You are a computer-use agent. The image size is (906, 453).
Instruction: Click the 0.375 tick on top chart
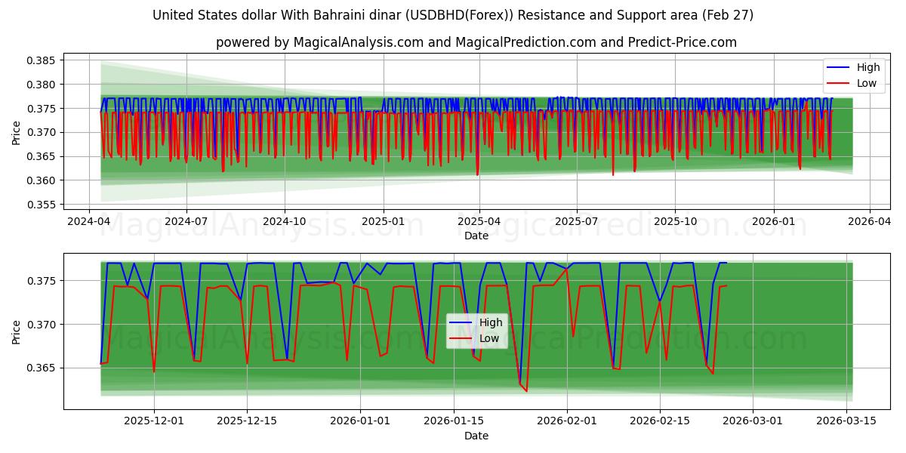pyautogui.click(x=42, y=109)
